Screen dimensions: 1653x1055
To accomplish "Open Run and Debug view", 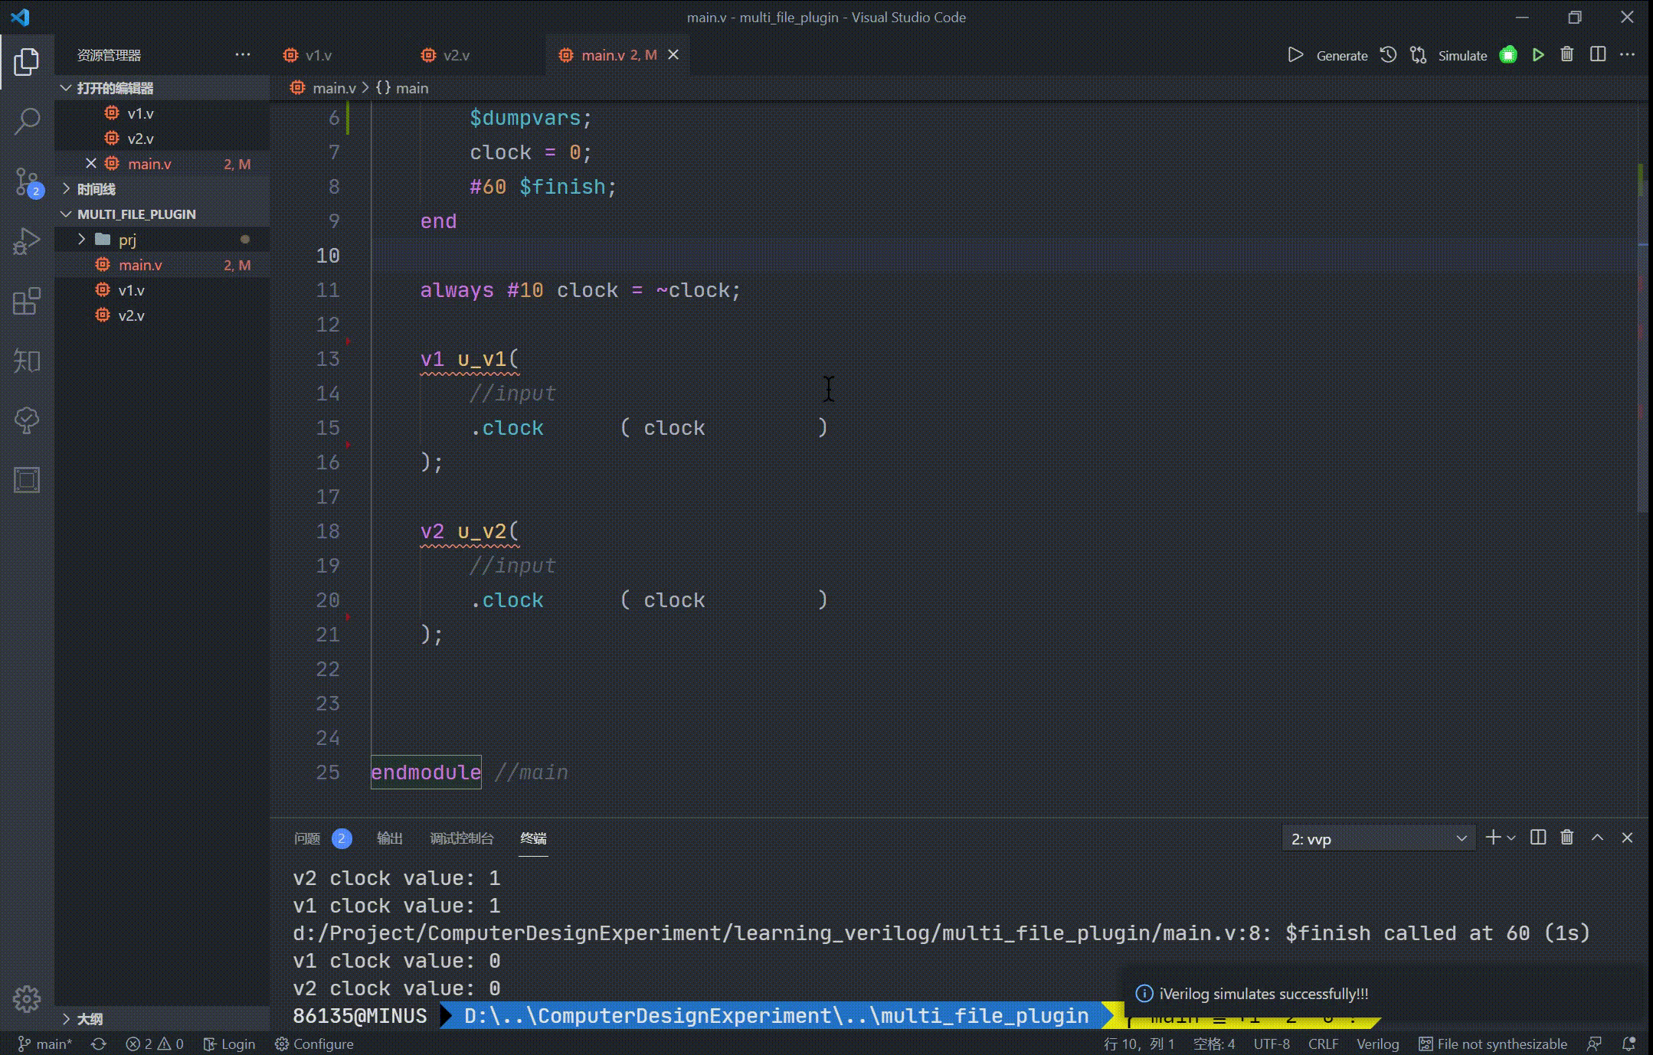I will click(26, 241).
